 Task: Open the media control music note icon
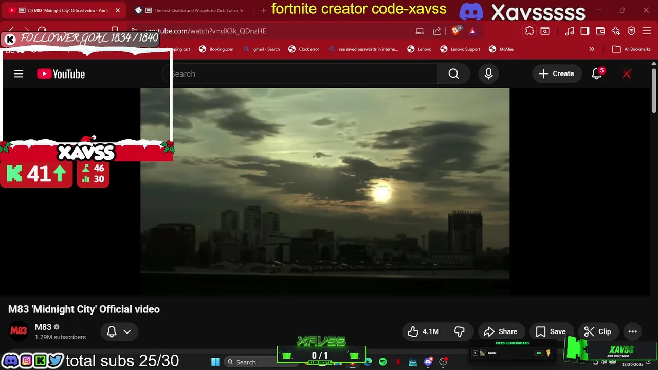pos(570,31)
